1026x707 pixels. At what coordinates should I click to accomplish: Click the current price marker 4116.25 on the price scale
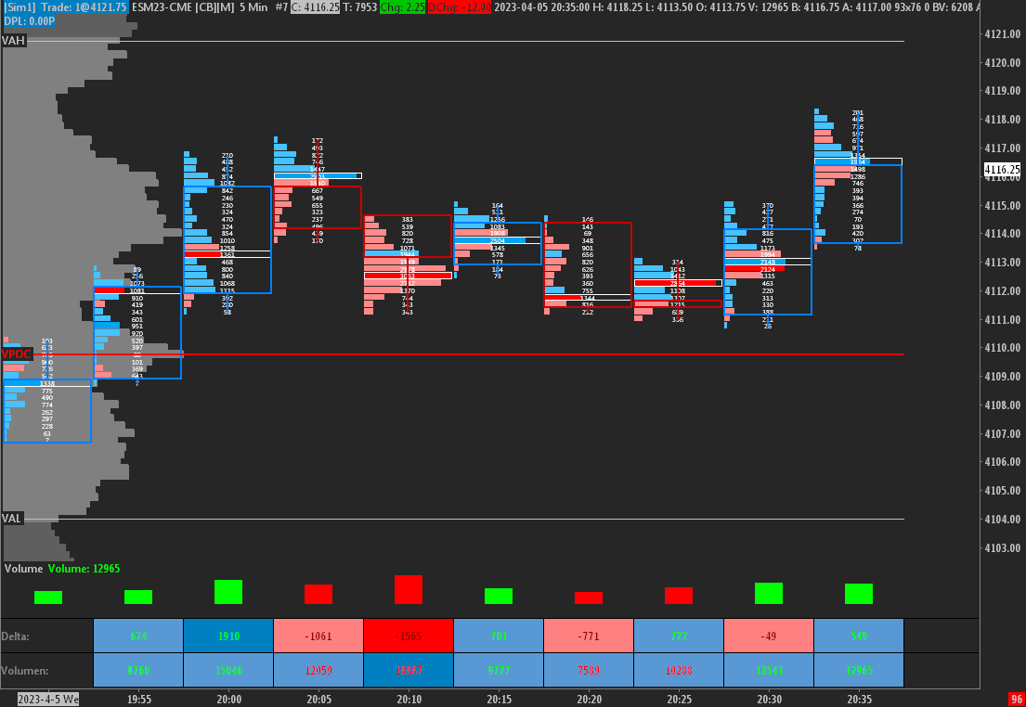[x=1003, y=170]
